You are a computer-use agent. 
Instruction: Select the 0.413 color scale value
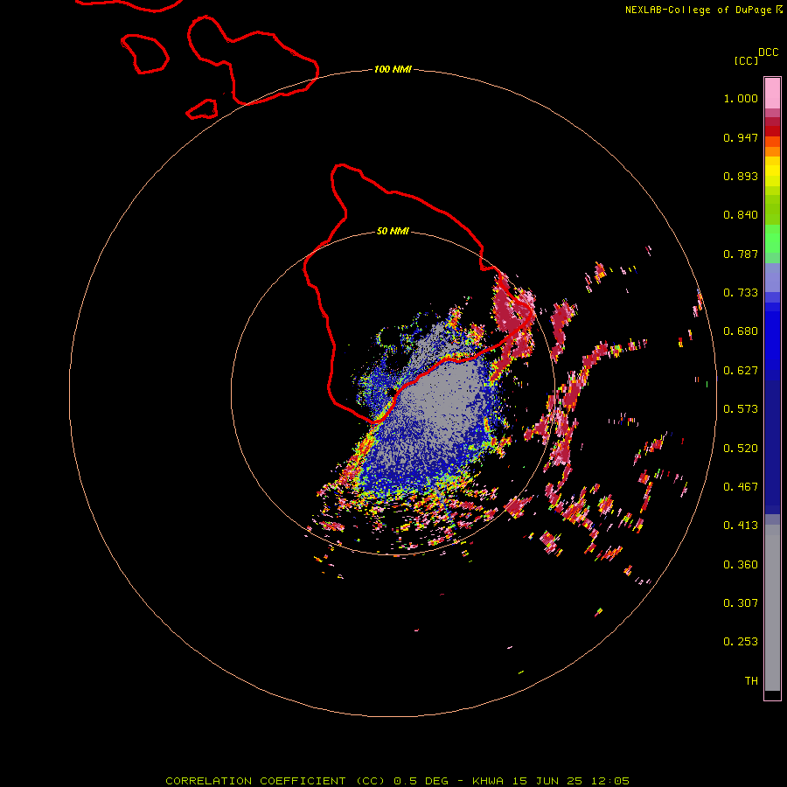(741, 526)
